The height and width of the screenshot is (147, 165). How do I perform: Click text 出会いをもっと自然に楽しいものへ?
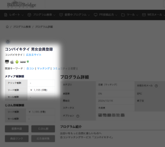(81, 133)
